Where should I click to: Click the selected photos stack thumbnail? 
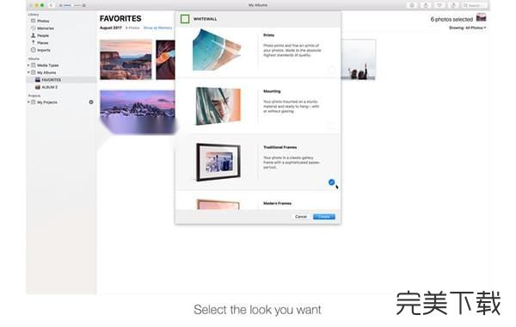pos(481,17)
